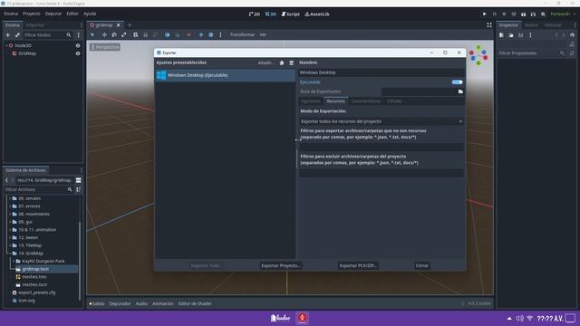Click Exportar PCK/ZIP button

click(358, 265)
